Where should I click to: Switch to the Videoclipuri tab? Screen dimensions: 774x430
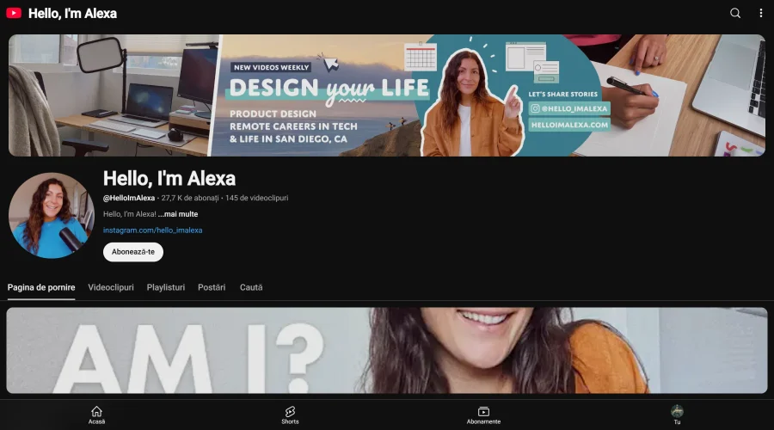point(111,287)
